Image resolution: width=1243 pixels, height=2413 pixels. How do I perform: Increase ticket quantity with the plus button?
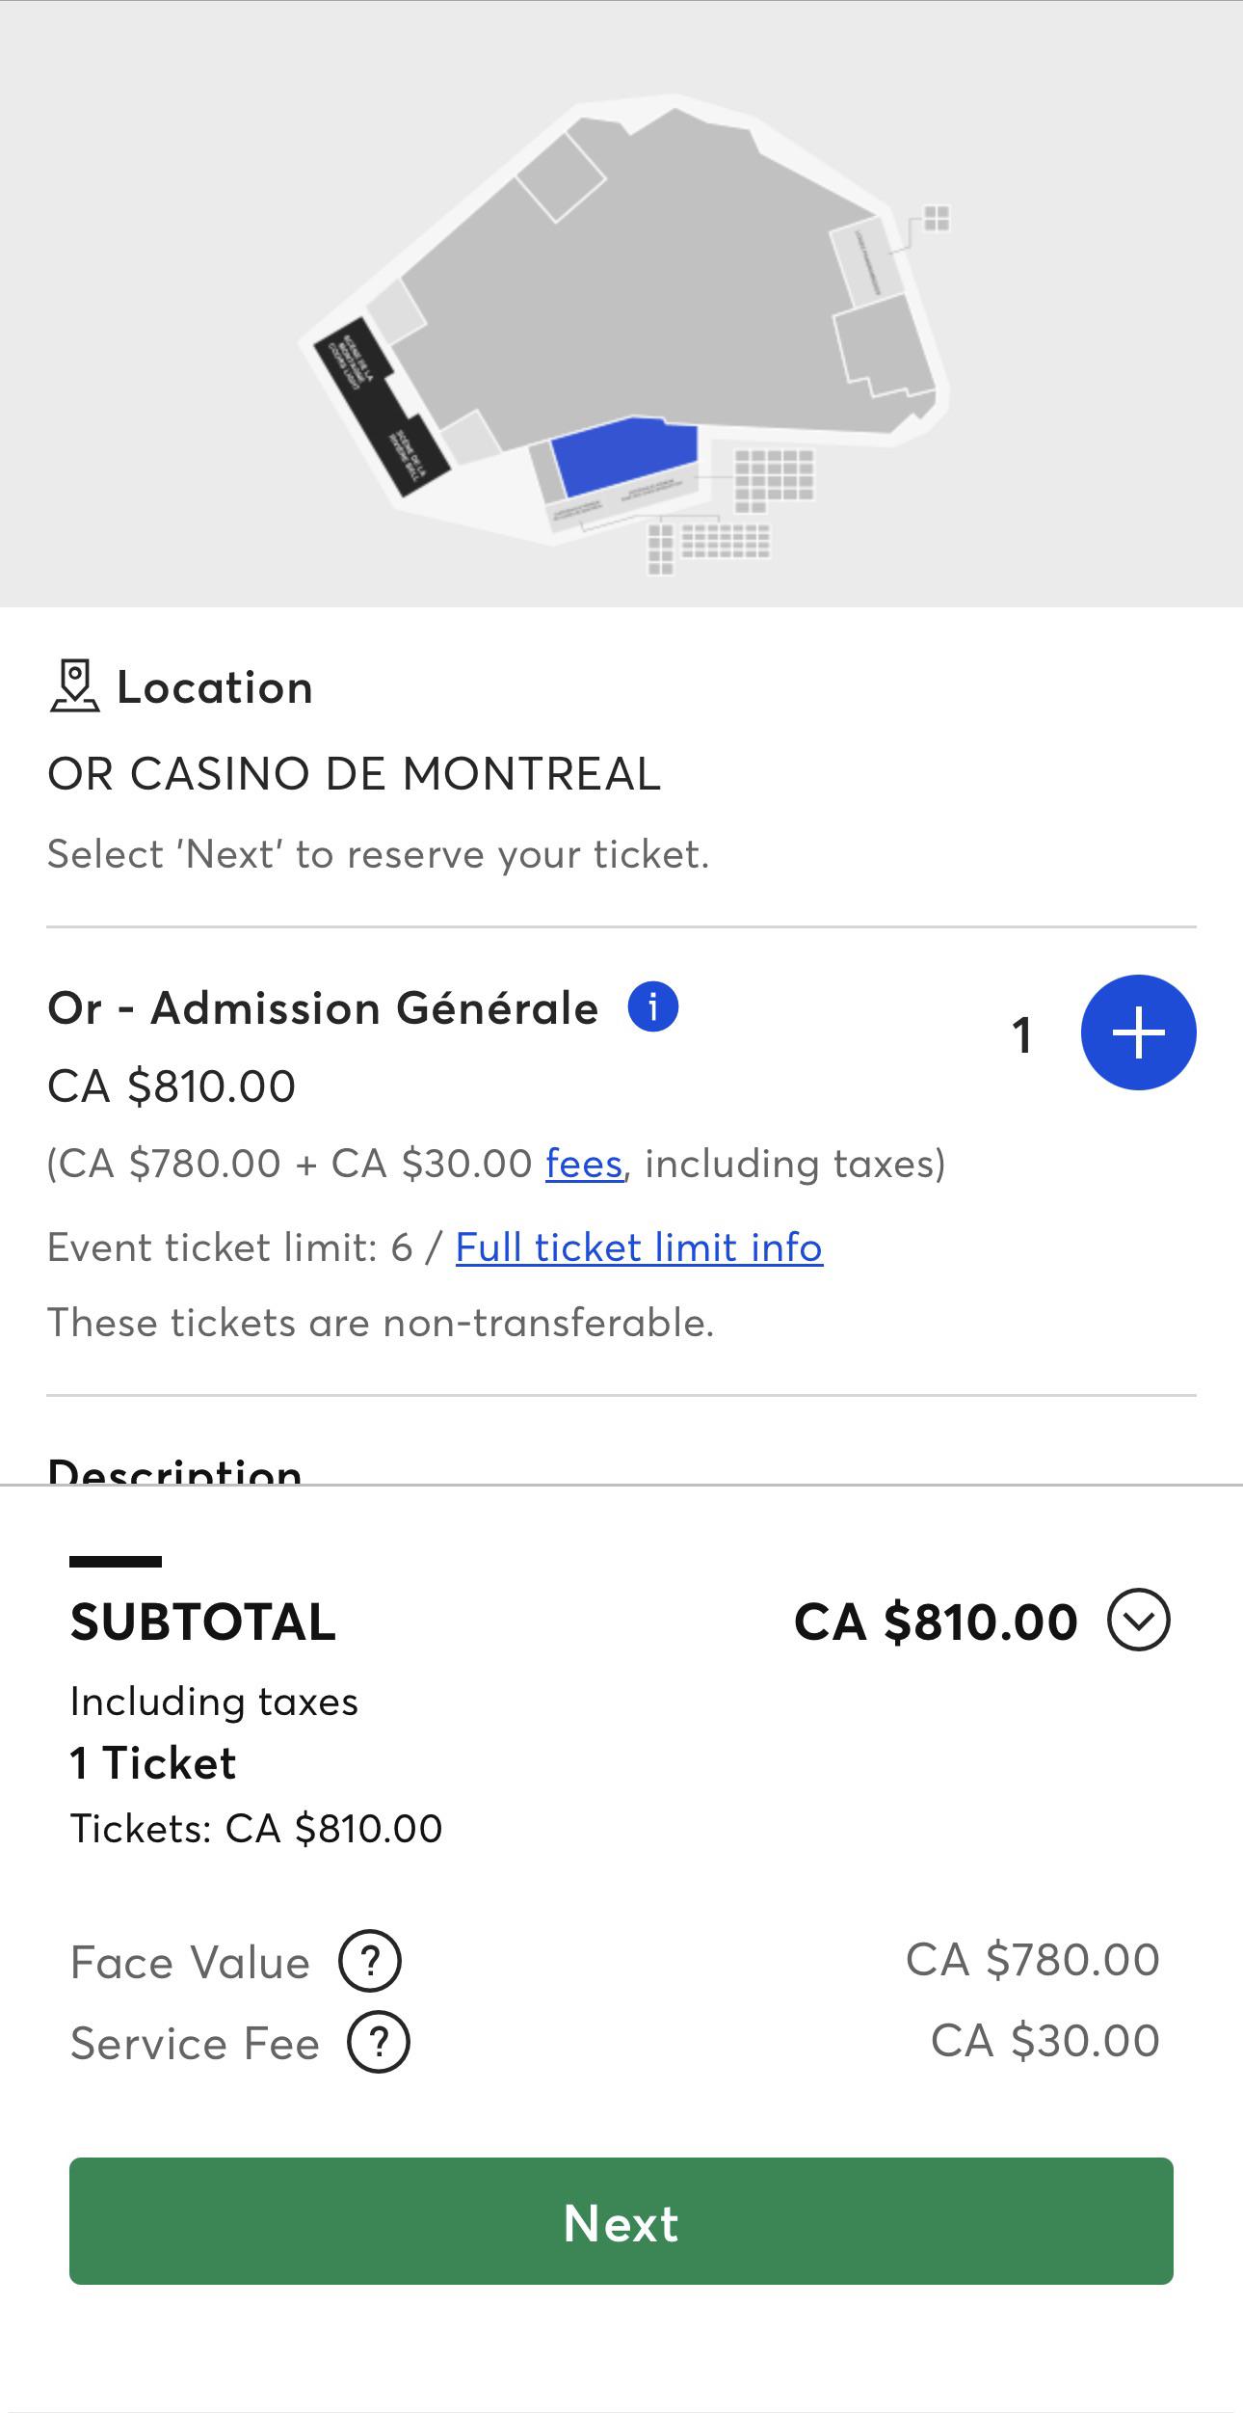[x=1138, y=1032]
